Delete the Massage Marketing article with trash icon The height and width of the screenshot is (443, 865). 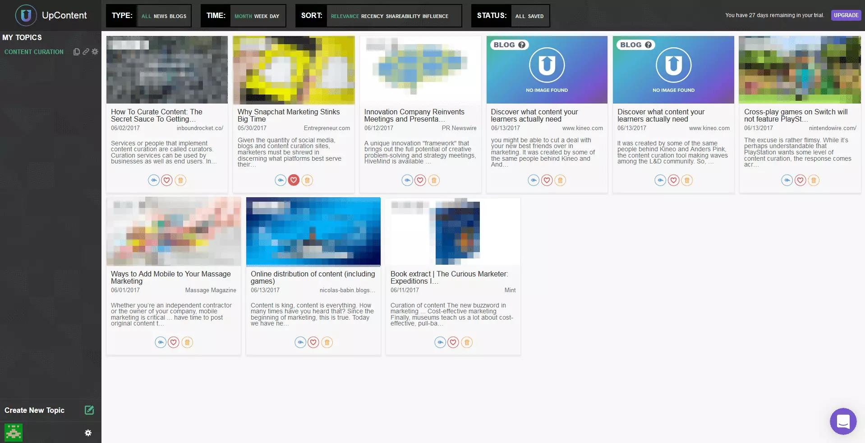click(187, 342)
